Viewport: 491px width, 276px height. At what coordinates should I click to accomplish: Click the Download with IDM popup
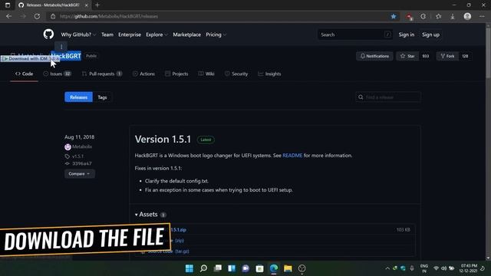[30, 58]
